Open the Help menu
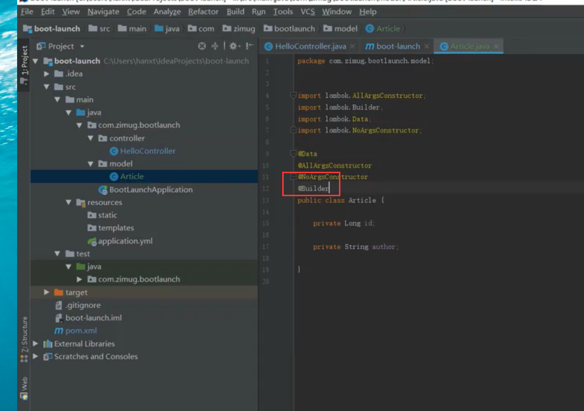Image resolution: width=584 pixels, height=411 pixels. click(x=368, y=12)
